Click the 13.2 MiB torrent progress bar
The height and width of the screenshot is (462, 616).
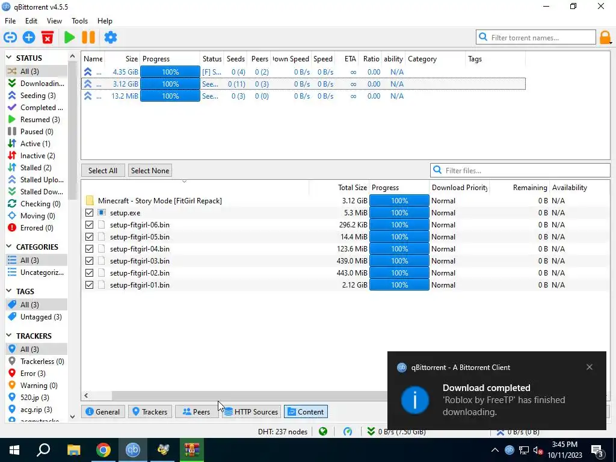tap(170, 96)
